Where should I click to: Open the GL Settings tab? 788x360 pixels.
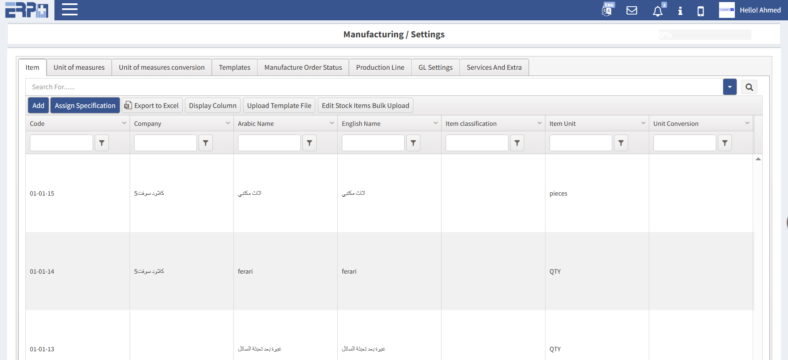[x=435, y=67]
